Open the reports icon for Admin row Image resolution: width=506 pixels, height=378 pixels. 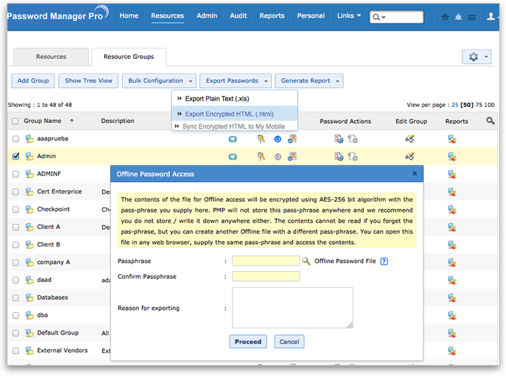pos(452,157)
